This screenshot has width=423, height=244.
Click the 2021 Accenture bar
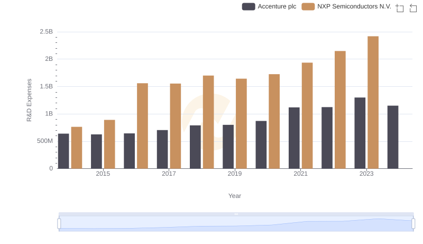pos(294,138)
